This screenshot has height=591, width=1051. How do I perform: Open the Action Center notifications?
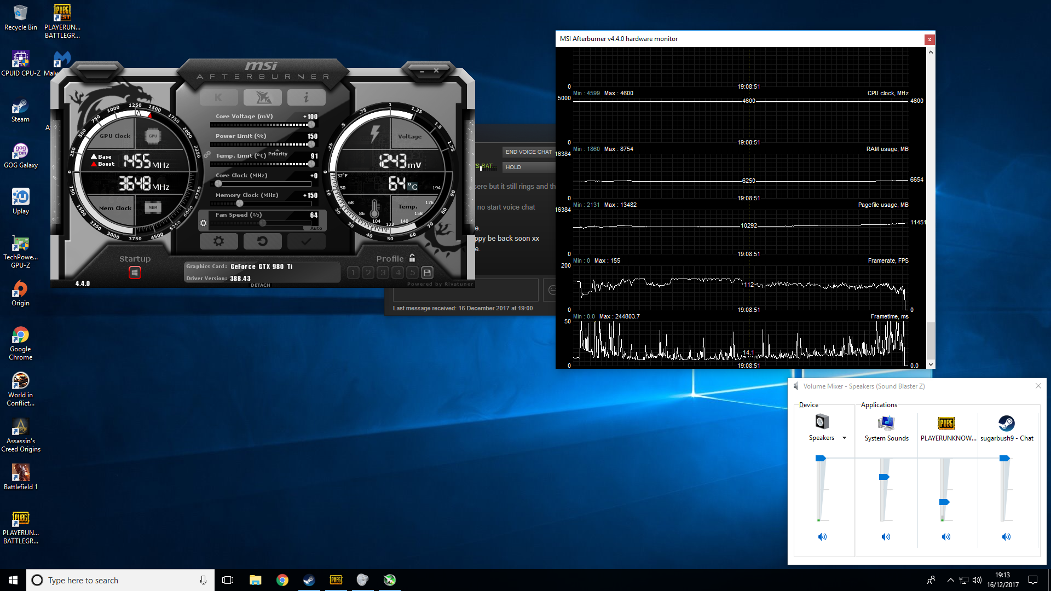[x=1033, y=580]
